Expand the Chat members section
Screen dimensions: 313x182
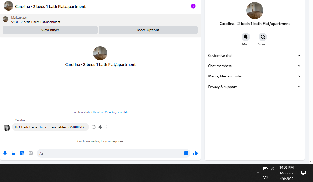[254, 66]
